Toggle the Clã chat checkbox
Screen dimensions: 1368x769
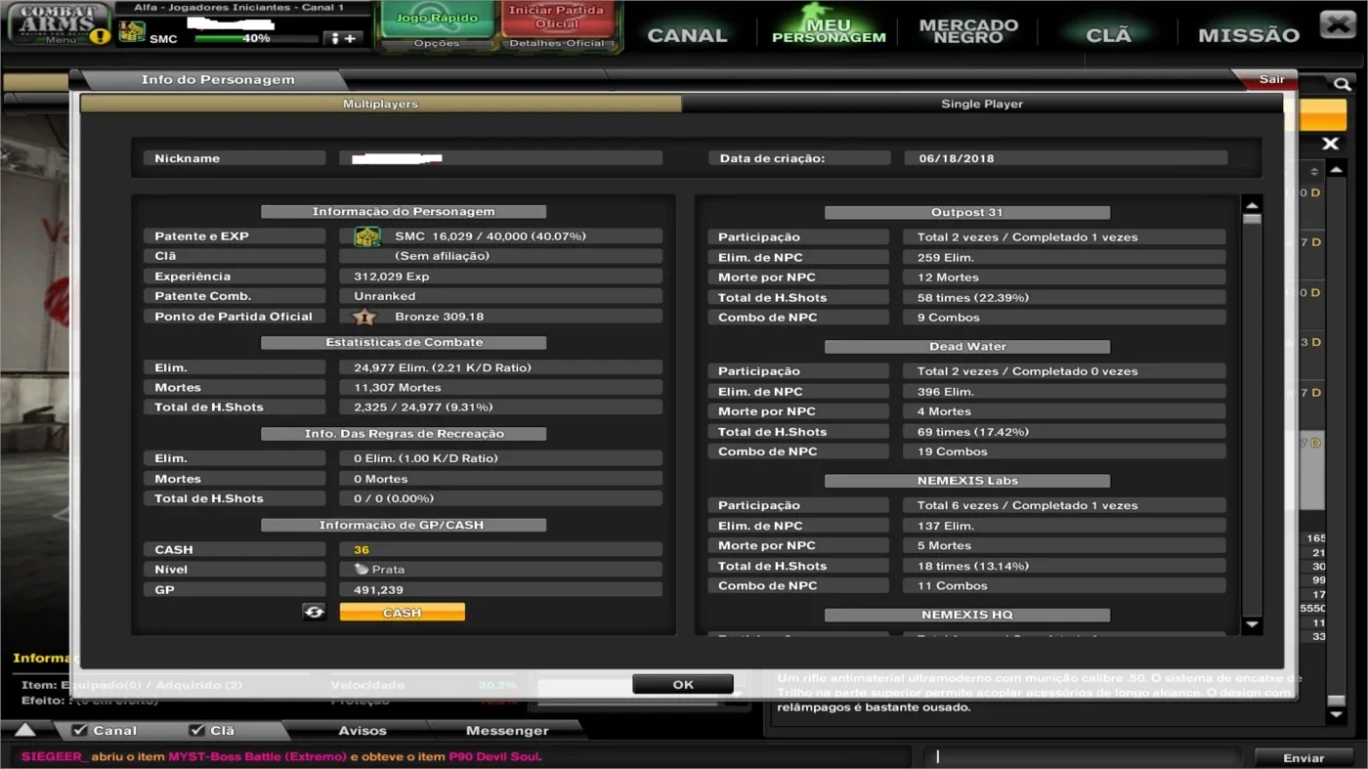tap(196, 730)
